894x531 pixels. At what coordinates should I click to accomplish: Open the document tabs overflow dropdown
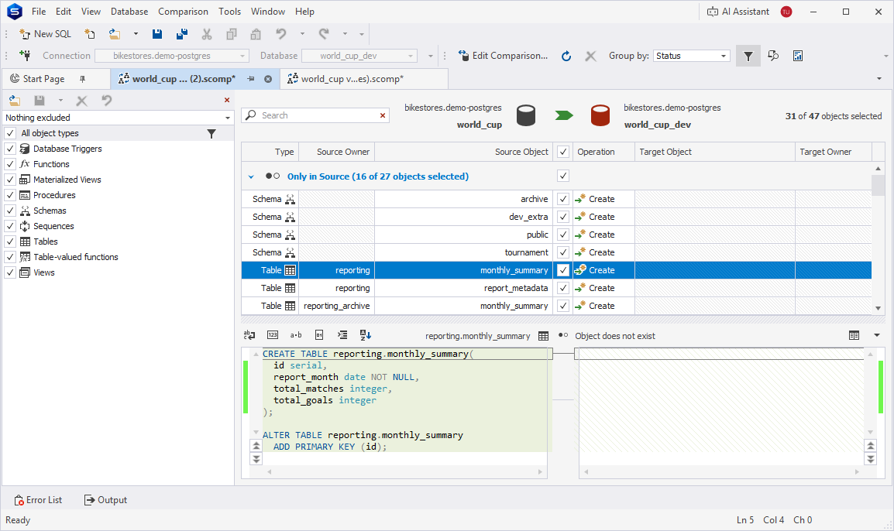[879, 79]
